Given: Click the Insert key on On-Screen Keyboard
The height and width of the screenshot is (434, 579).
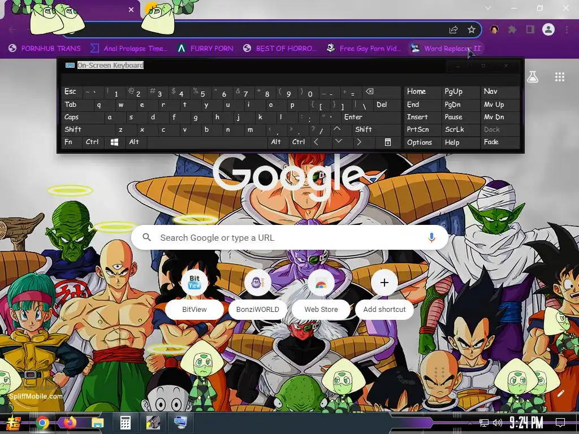Looking at the screenshot, I should pos(422,118).
